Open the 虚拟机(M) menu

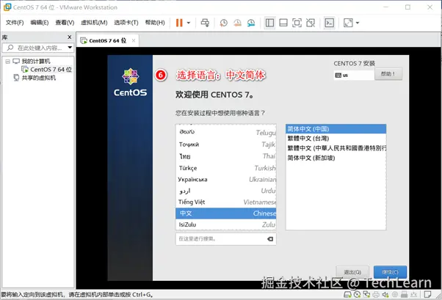[94, 23]
